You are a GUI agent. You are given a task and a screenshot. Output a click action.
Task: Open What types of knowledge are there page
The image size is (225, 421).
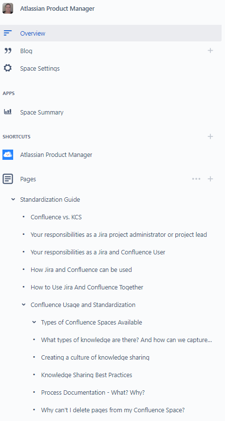point(127,340)
